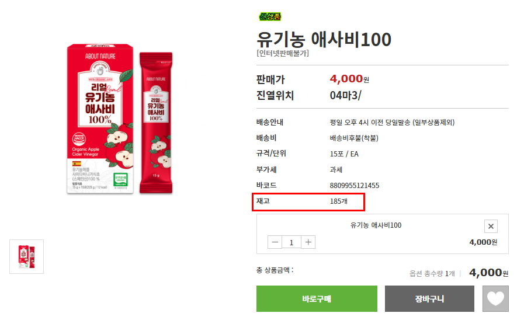Remove 유기농 애사비100 option with X
Viewport: 531px width, 320px height.
[x=491, y=227]
